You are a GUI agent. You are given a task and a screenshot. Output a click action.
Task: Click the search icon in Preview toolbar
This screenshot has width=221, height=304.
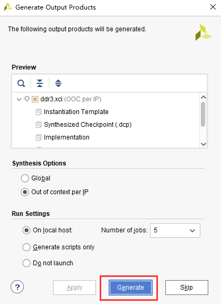[21, 83]
